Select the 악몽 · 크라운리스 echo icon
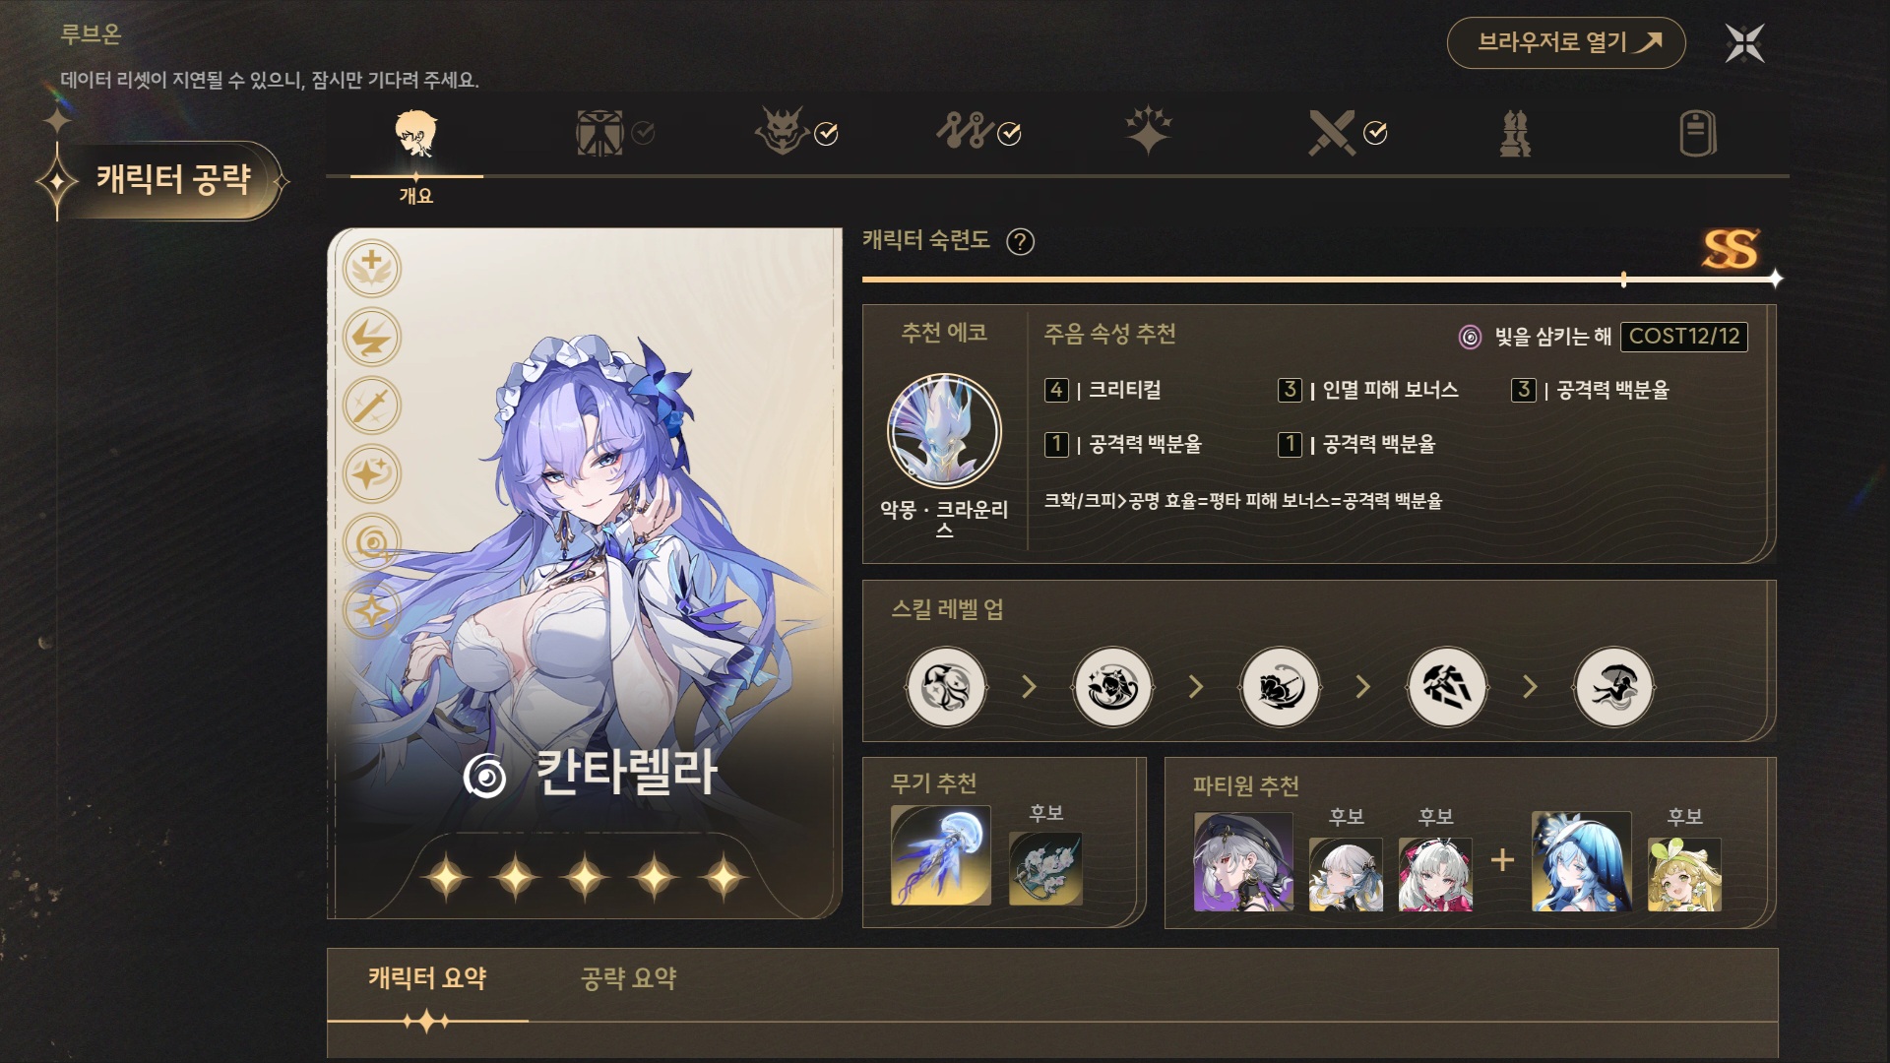Screen dimensions: 1890x1063 click(x=944, y=431)
